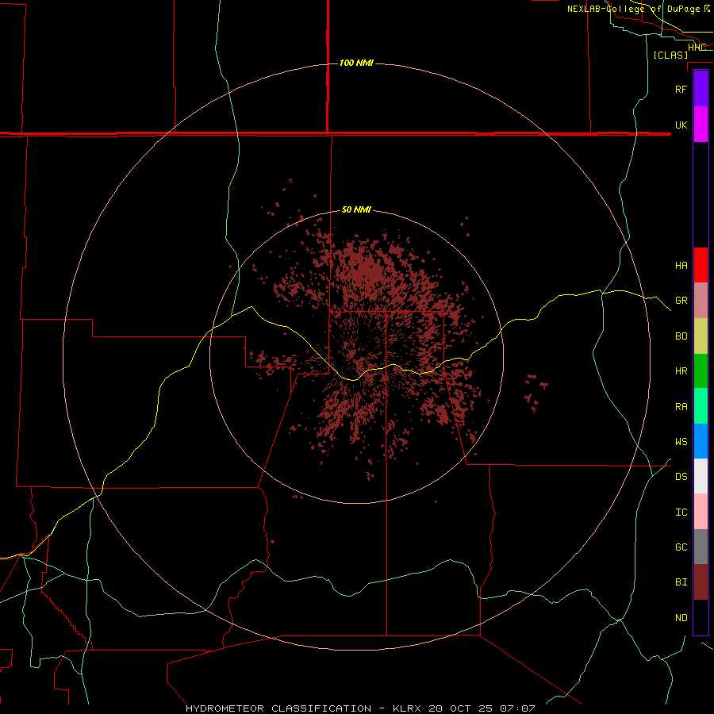Pick the green HR color swatch

pyautogui.click(x=701, y=371)
